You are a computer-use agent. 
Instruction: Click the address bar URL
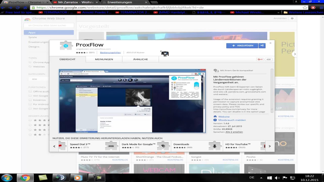click(x=120, y=8)
